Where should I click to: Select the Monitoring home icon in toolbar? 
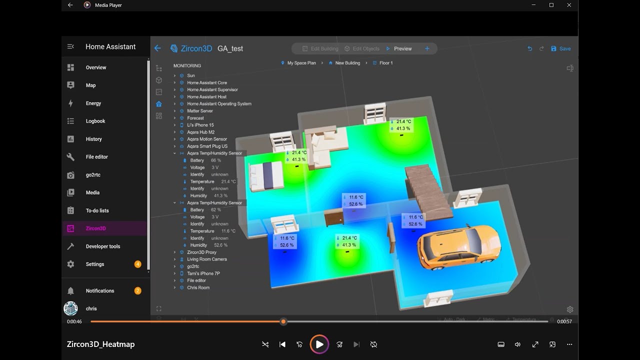tap(159, 104)
